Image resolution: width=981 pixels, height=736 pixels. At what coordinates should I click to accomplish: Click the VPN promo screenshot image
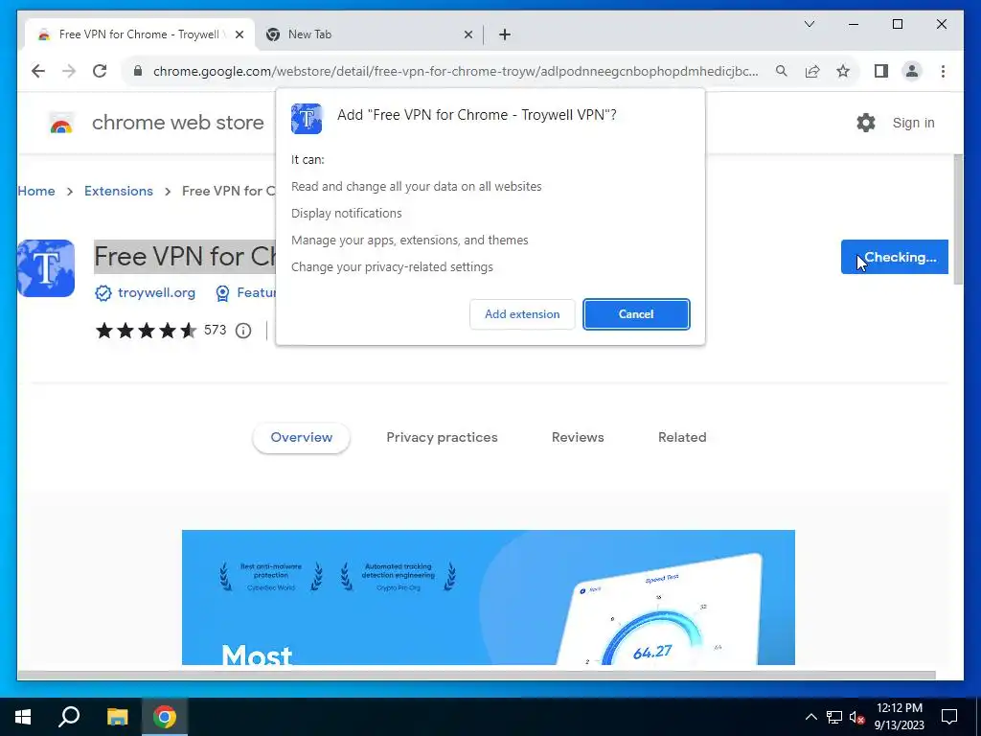488,597
